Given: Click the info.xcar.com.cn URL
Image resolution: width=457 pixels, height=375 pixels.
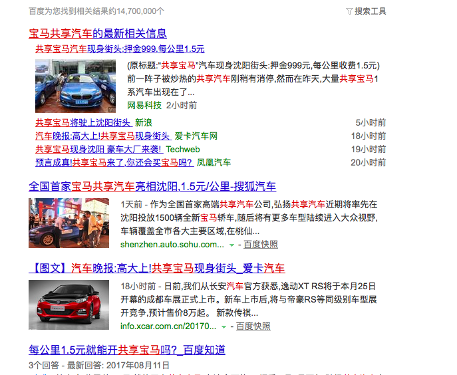Looking at the screenshot, I should pos(168,326).
